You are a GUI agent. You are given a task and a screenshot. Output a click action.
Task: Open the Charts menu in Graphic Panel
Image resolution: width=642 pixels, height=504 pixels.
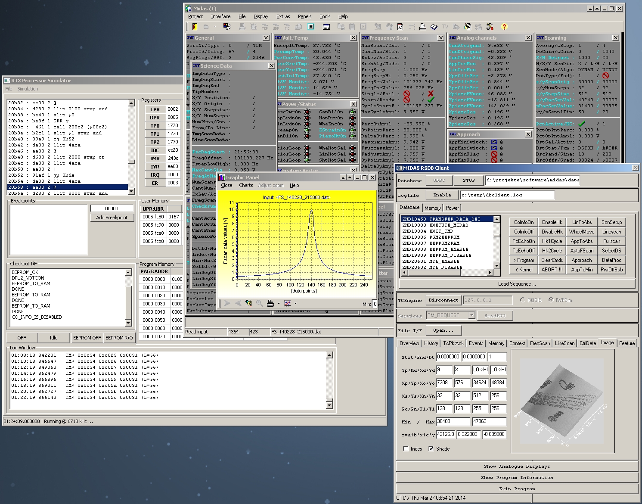tap(246, 185)
